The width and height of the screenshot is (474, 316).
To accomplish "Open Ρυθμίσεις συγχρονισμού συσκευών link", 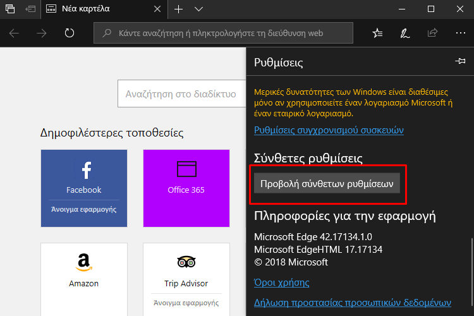I will tap(329, 130).
